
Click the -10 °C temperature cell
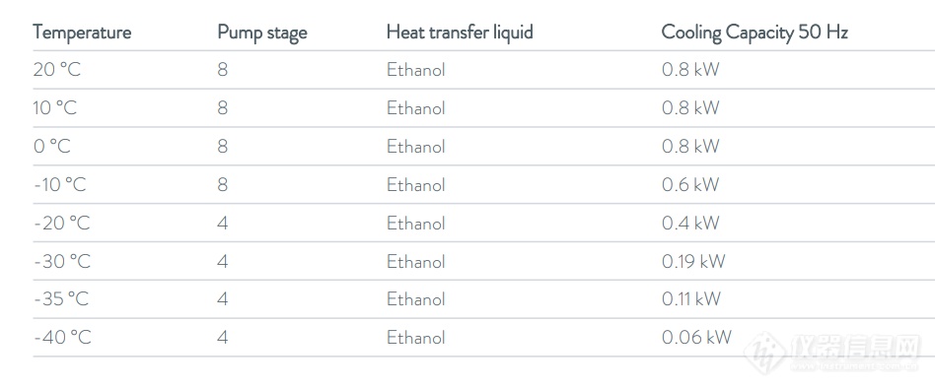(x=60, y=184)
